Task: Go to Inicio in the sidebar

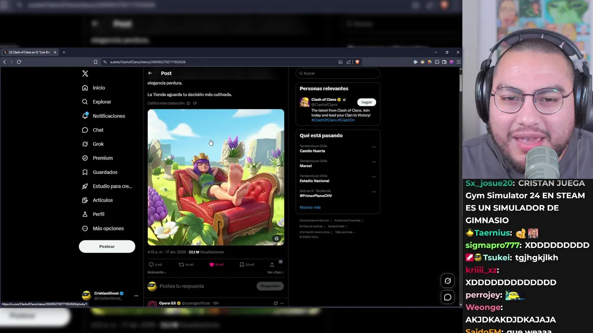Action: click(94, 87)
